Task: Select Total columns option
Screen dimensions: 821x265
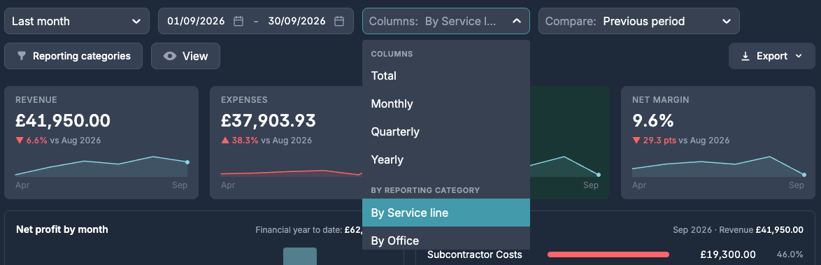Action: [x=446, y=76]
